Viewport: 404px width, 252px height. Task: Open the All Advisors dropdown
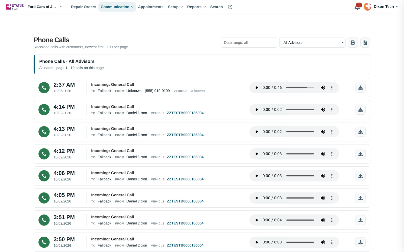312,43
